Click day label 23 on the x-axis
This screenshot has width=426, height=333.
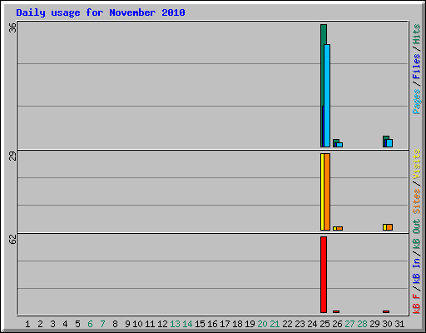point(300,324)
